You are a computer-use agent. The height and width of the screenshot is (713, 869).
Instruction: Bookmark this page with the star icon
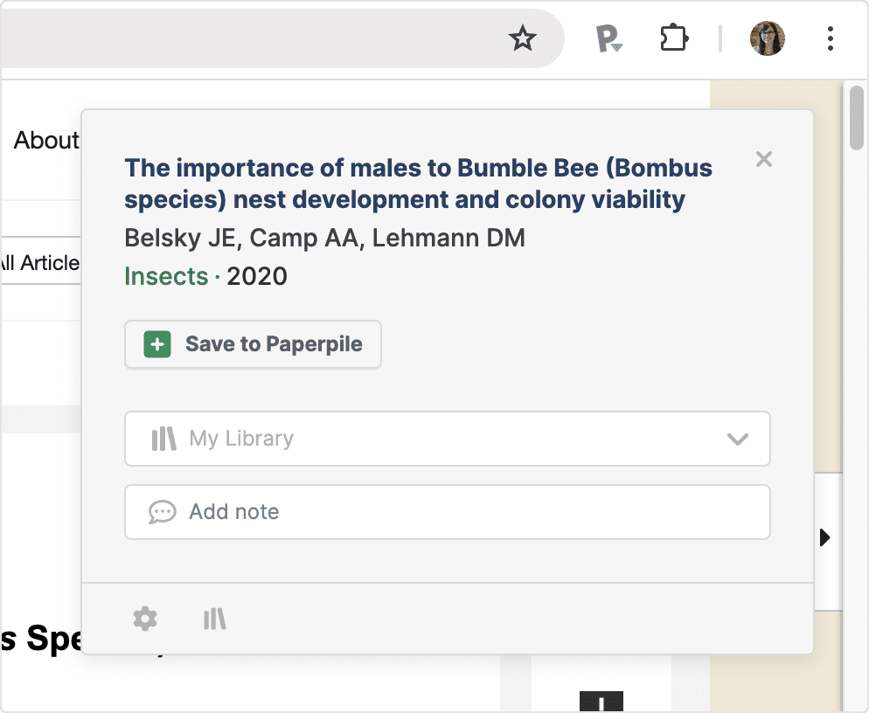(523, 38)
